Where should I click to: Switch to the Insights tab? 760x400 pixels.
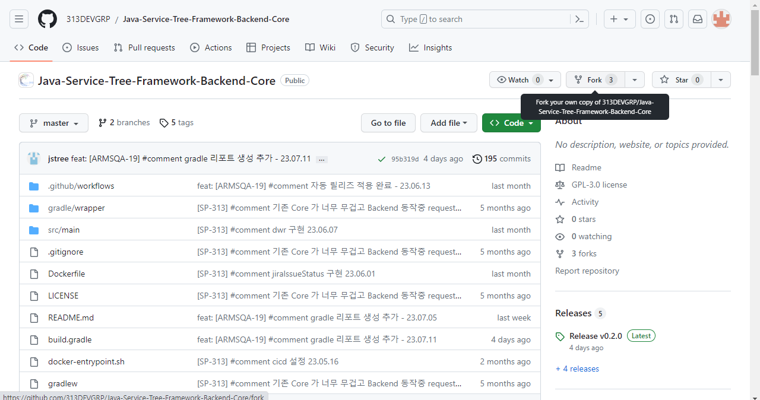tap(430, 47)
